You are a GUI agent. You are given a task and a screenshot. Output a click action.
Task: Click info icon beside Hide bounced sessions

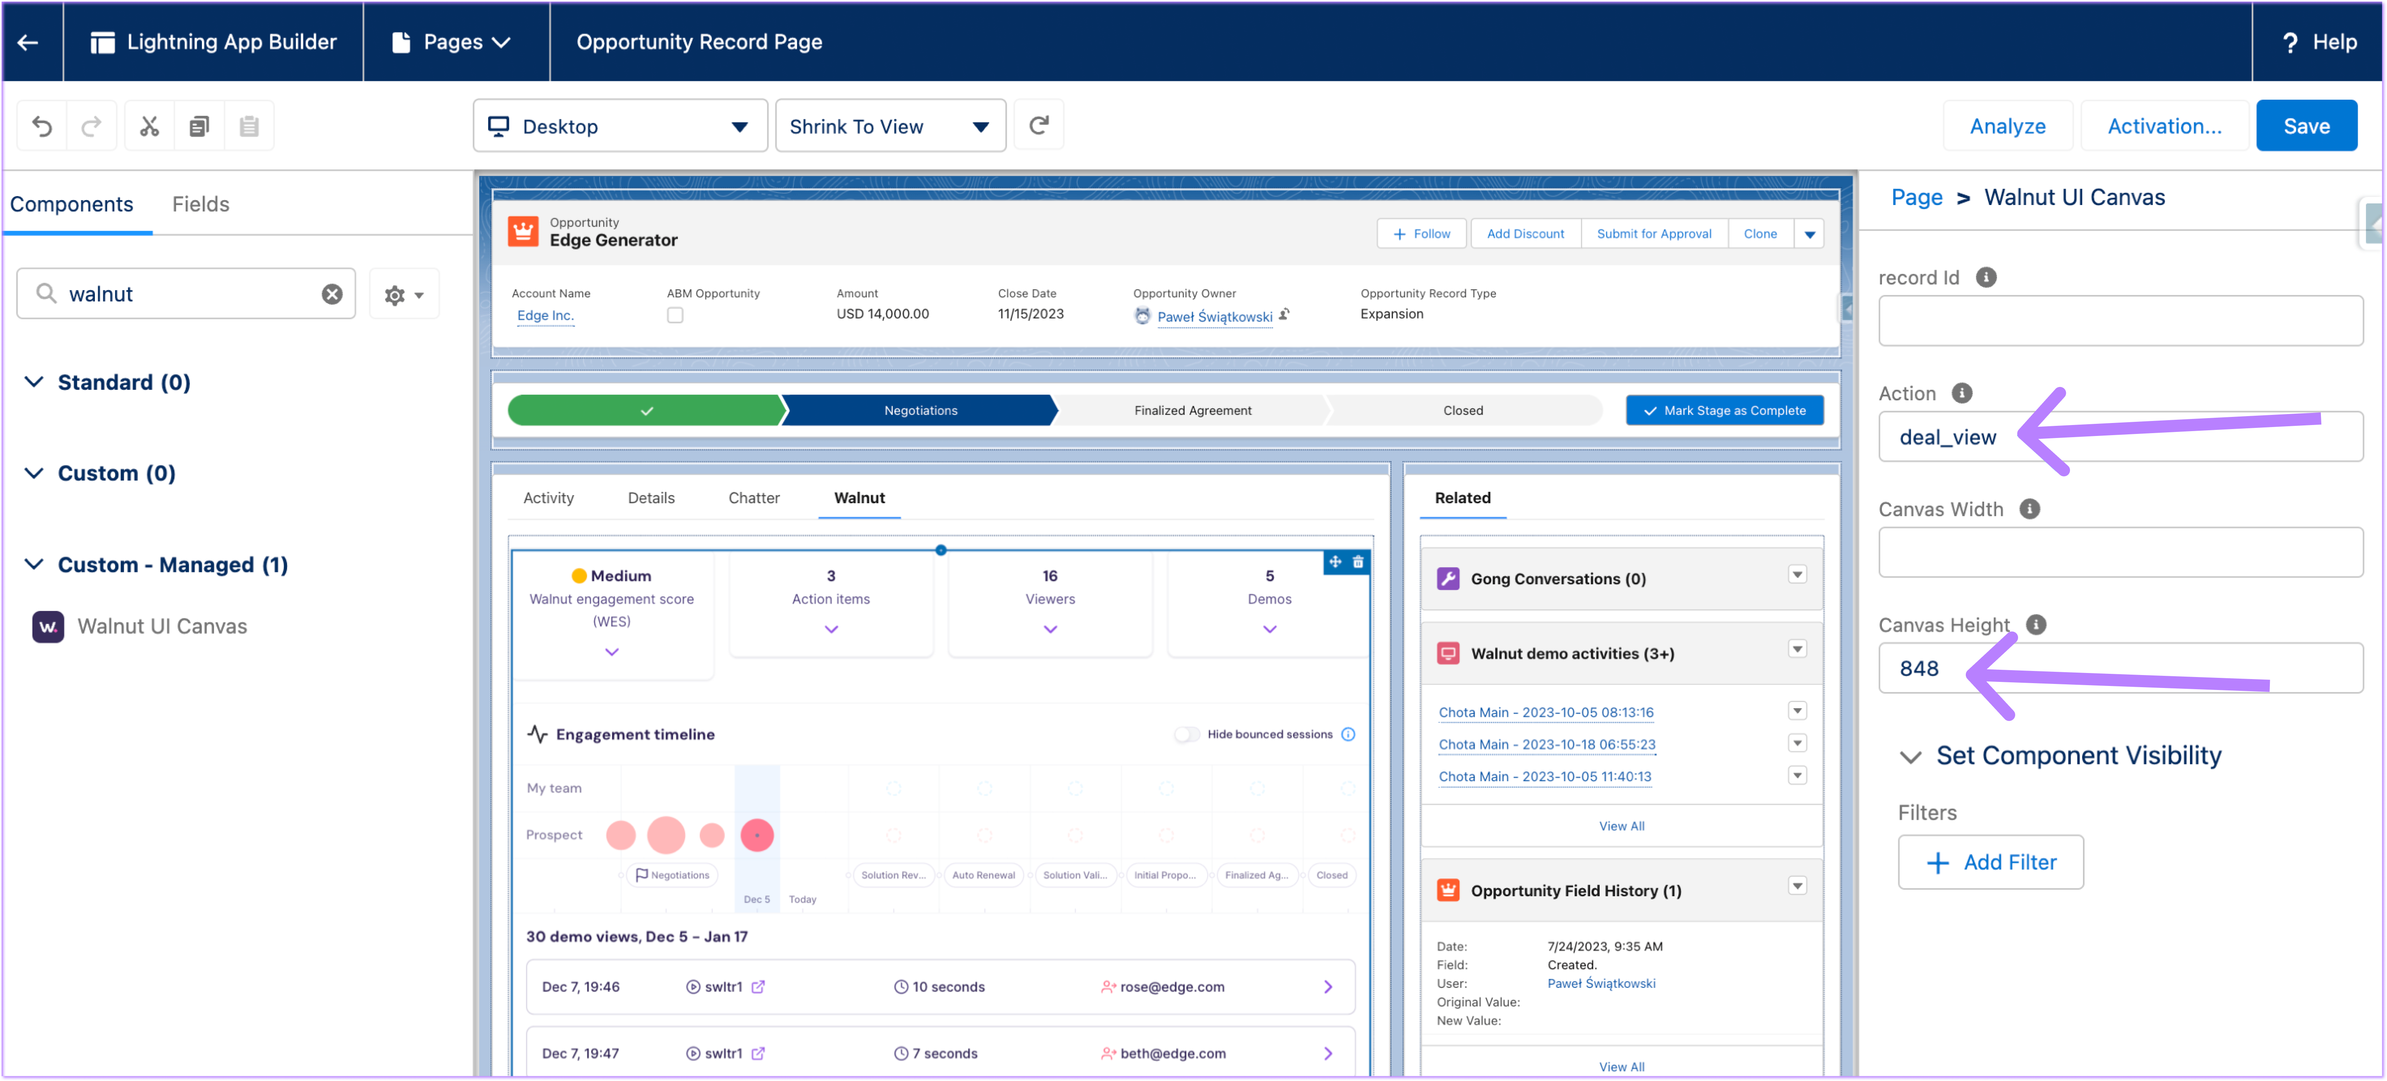[1348, 735]
